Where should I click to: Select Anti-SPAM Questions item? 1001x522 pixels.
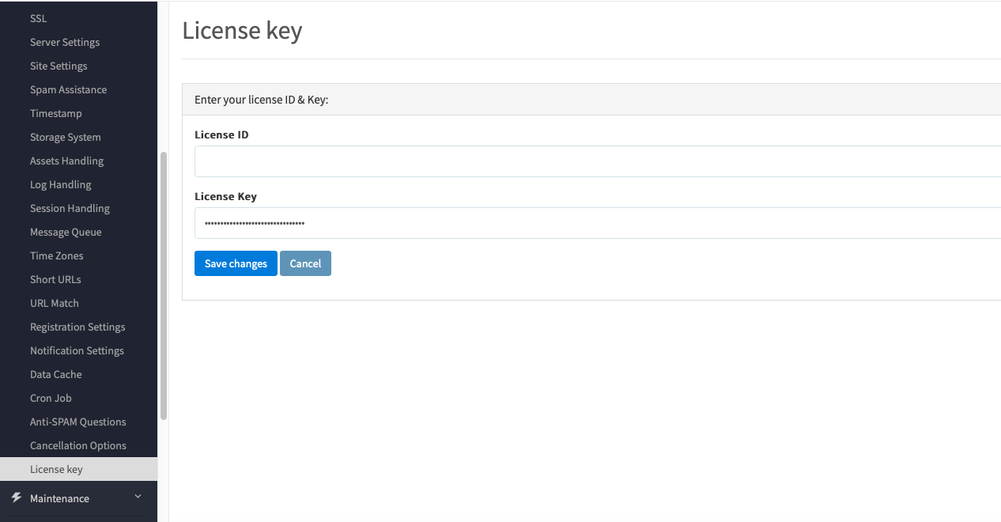click(78, 422)
